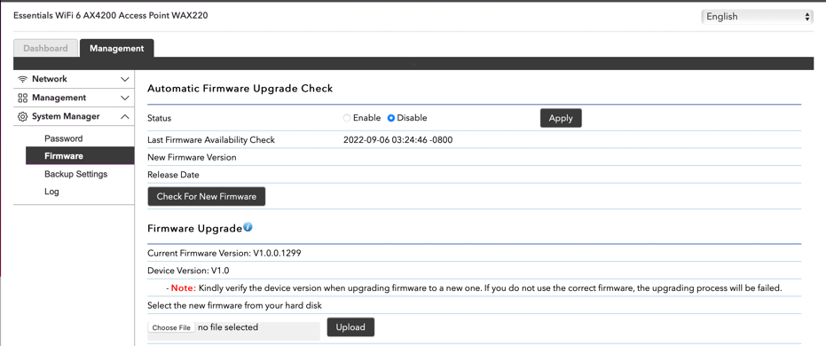The image size is (826, 346).
Task: Click the Network menu label
Action: 50,79
